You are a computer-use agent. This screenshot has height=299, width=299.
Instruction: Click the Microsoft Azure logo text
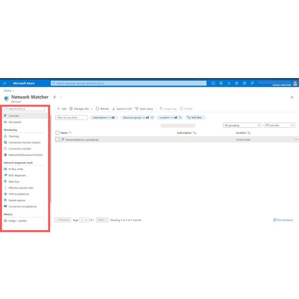[24, 83]
